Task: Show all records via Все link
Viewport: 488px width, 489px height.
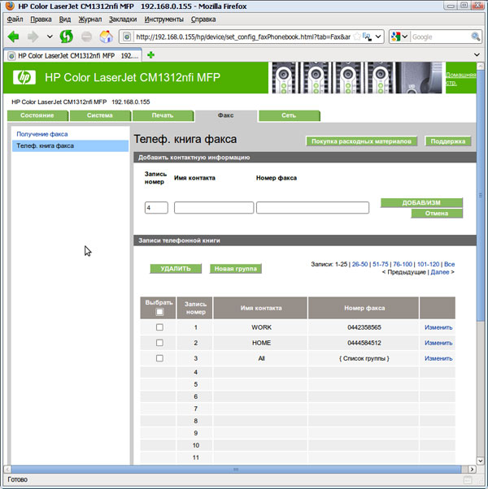Action: point(449,264)
